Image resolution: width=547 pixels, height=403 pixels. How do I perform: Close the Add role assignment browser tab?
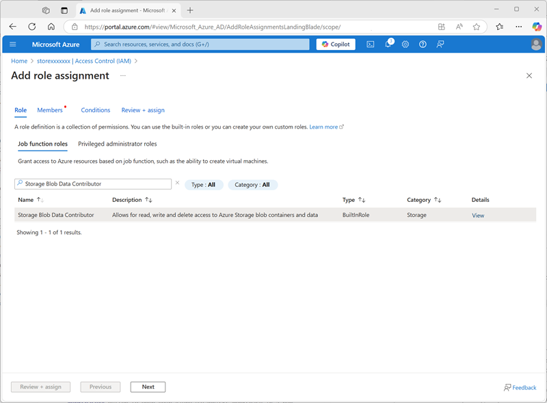click(x=174, y=11)
